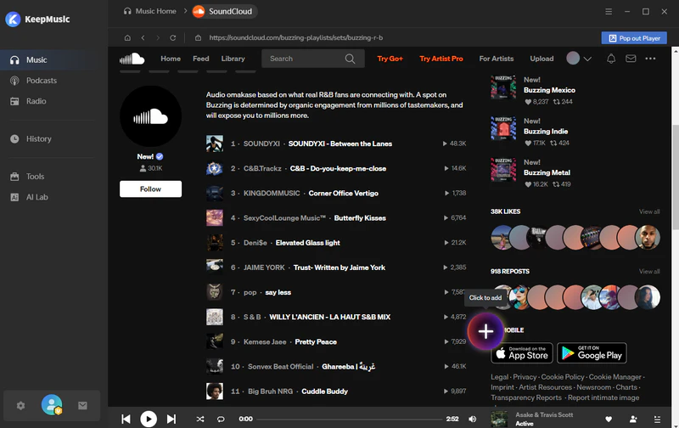
Task: Skip to previous track
Action: 126,419
